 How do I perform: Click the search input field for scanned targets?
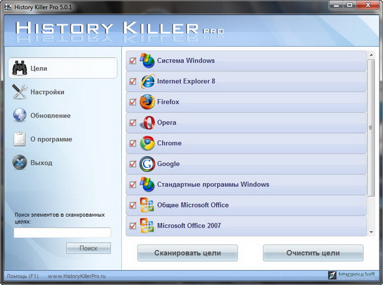62,233
